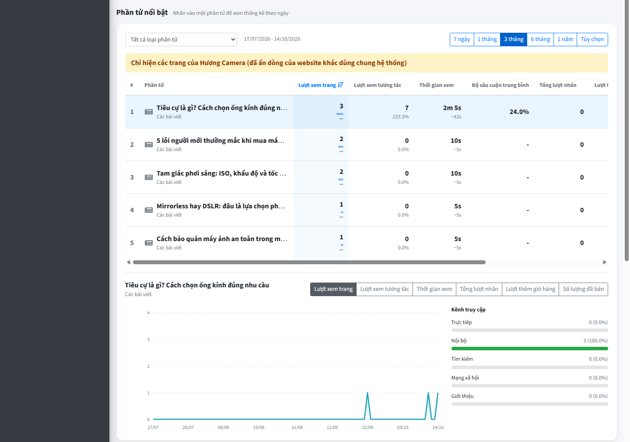Click right arrow of table horizontal scrollbar
This screenshot has width=630, height=442.
pyautogui.click(x=605, y=262)
